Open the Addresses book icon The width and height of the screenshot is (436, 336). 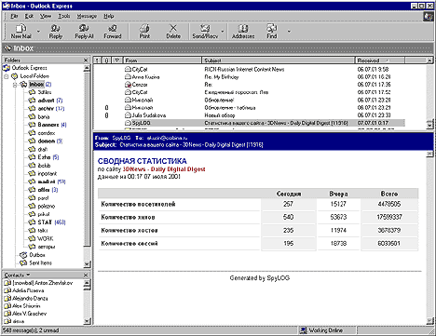point(243,32)
